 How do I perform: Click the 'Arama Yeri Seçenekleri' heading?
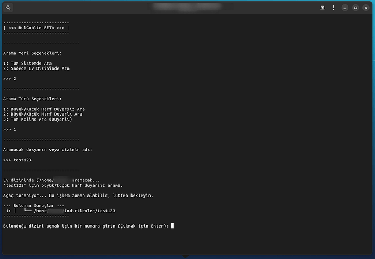tap(32, 53)
